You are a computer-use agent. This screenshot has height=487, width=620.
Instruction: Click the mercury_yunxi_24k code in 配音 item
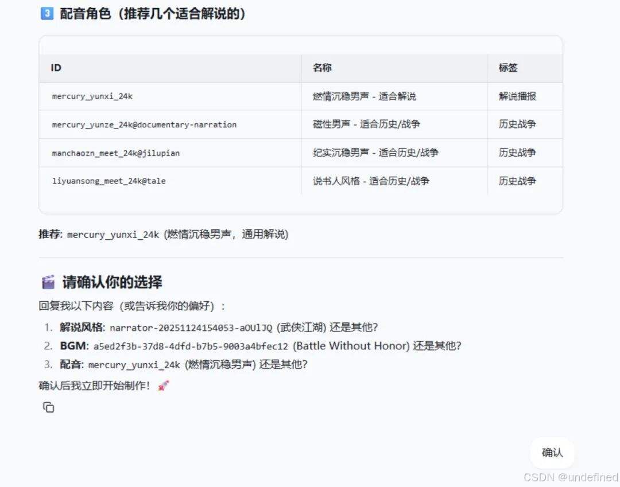click(134, 365)
